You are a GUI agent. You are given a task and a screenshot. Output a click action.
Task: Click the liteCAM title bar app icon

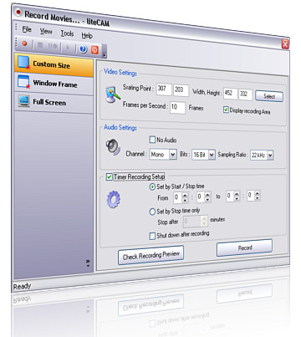tap(18, 13)
